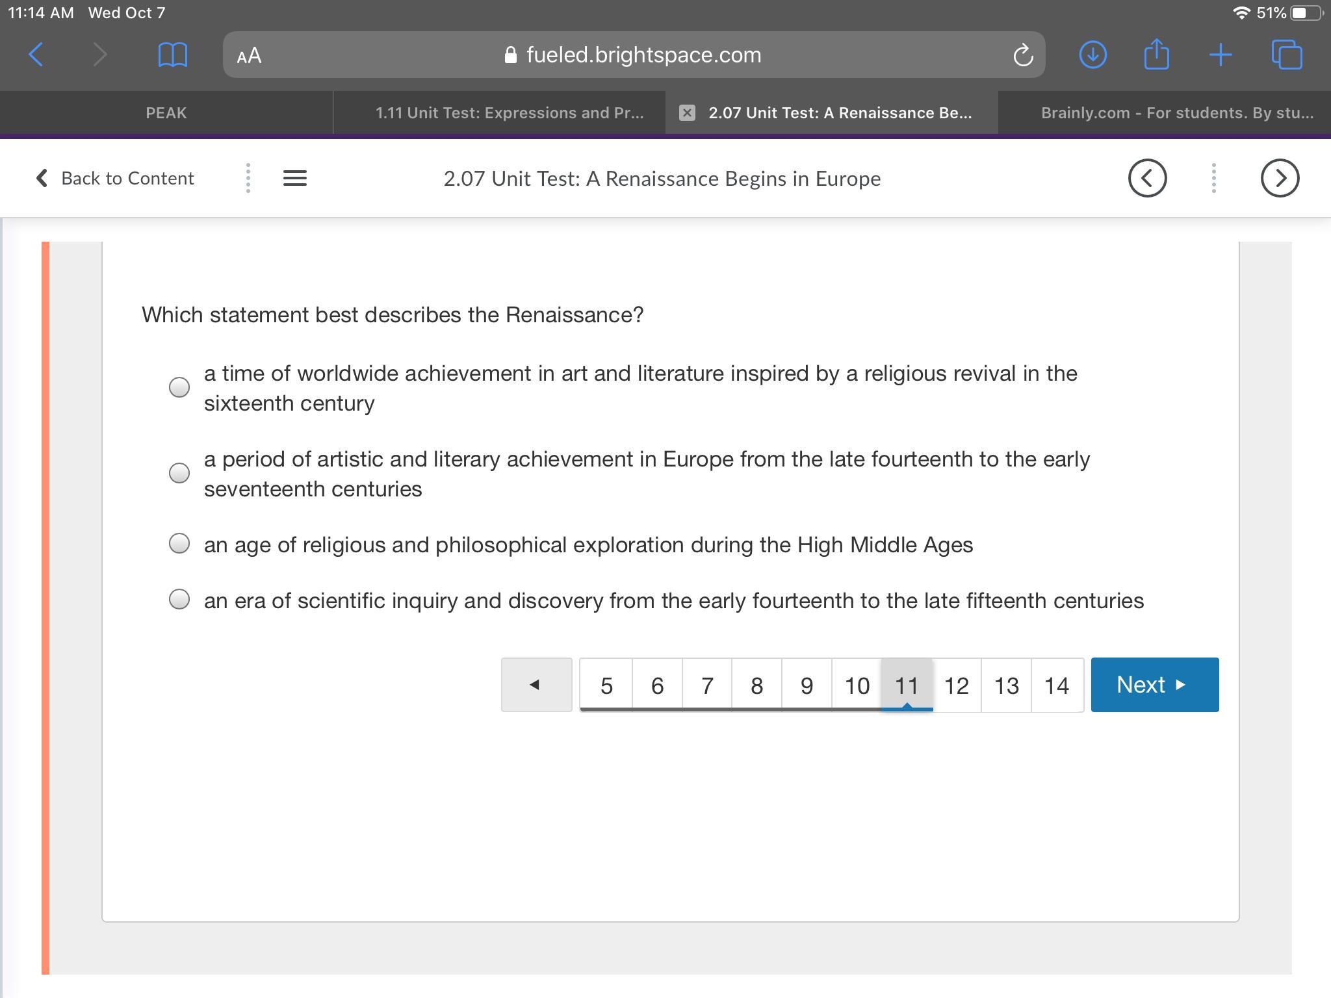The image size is (1331, 998).
Task: Reload the page with refresh icon
Action: (1022, 55)
